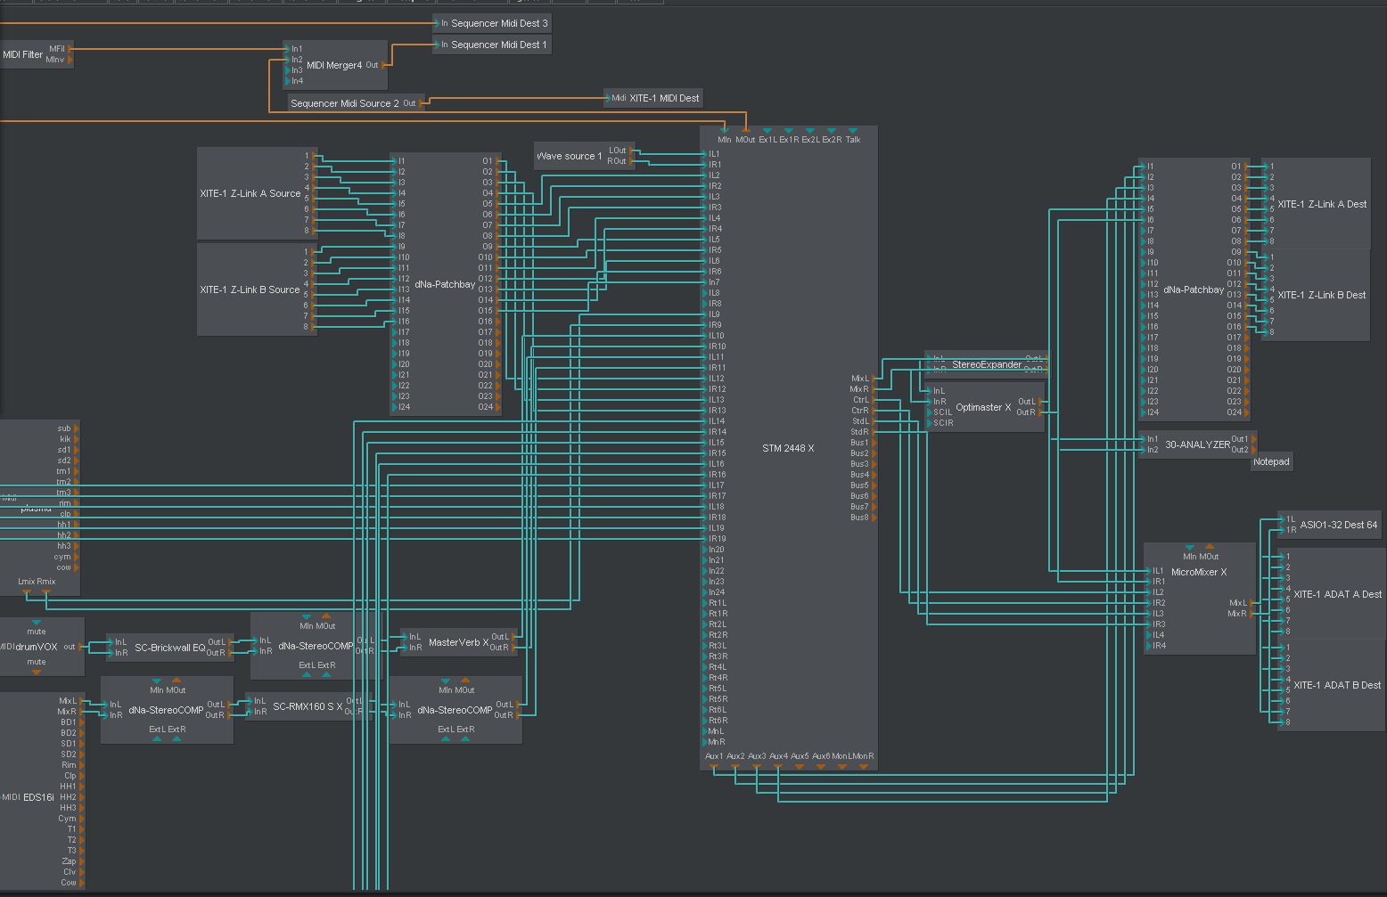Image resolution: width=1387 pixels, height=897 pixels.
Task: Click the In4 port of MIDI Merger4
Action: click(x=286, y=81)
